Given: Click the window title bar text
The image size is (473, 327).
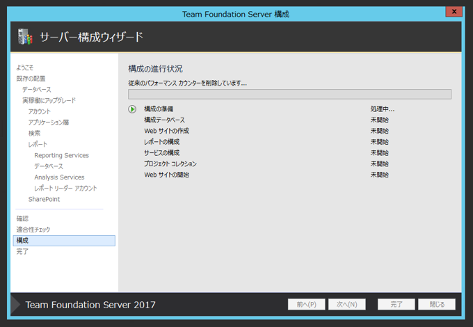Looking at the screenshot, I should click(x=236, y=14).
